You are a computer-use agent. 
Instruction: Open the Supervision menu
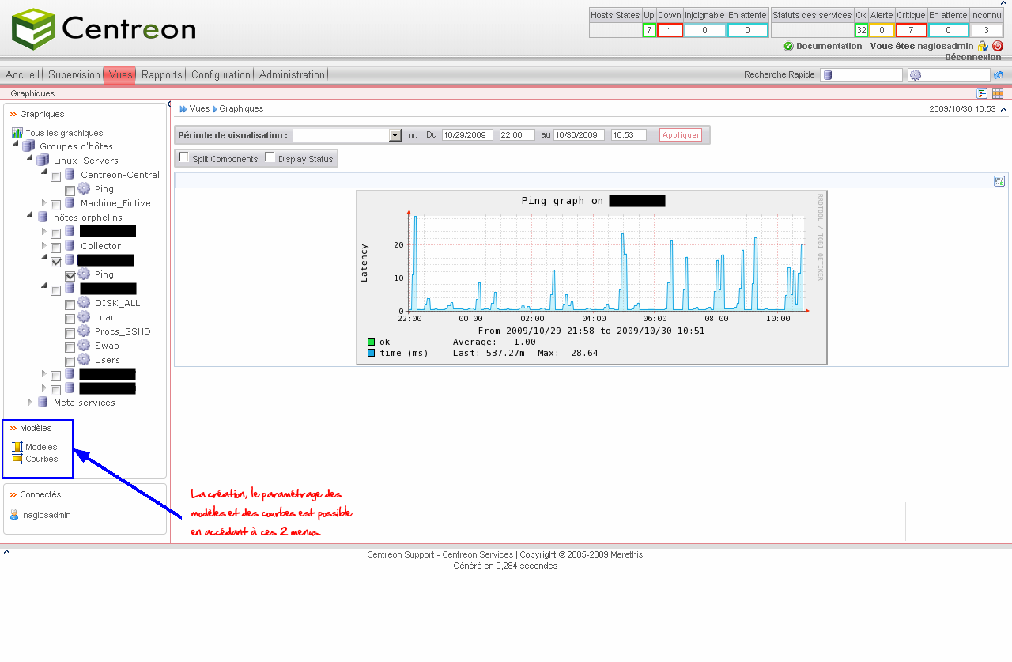point(74,75)
